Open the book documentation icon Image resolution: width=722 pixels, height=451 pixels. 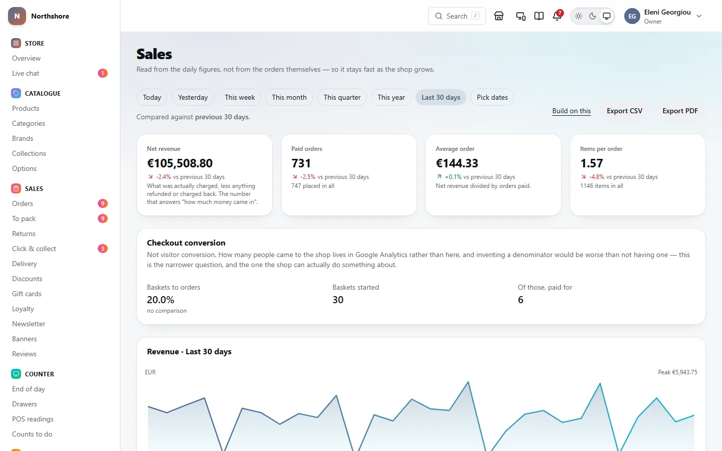click(x=539, y=16)
